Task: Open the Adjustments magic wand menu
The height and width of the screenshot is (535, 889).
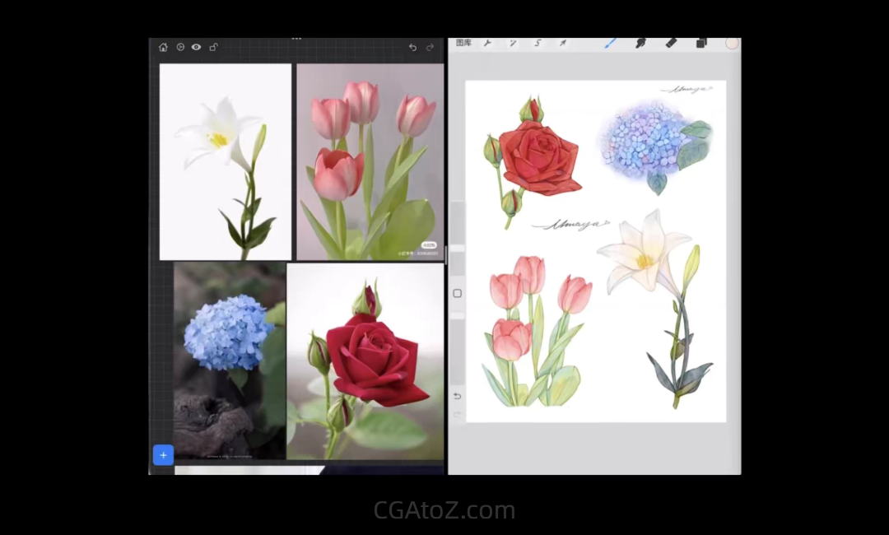Action: [x=512, y=43]
